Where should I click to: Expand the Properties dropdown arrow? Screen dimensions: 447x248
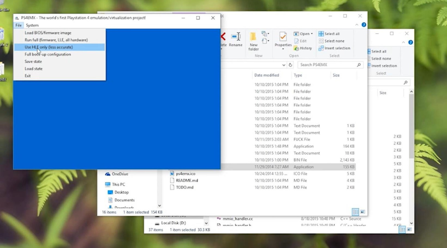point(283,49)
